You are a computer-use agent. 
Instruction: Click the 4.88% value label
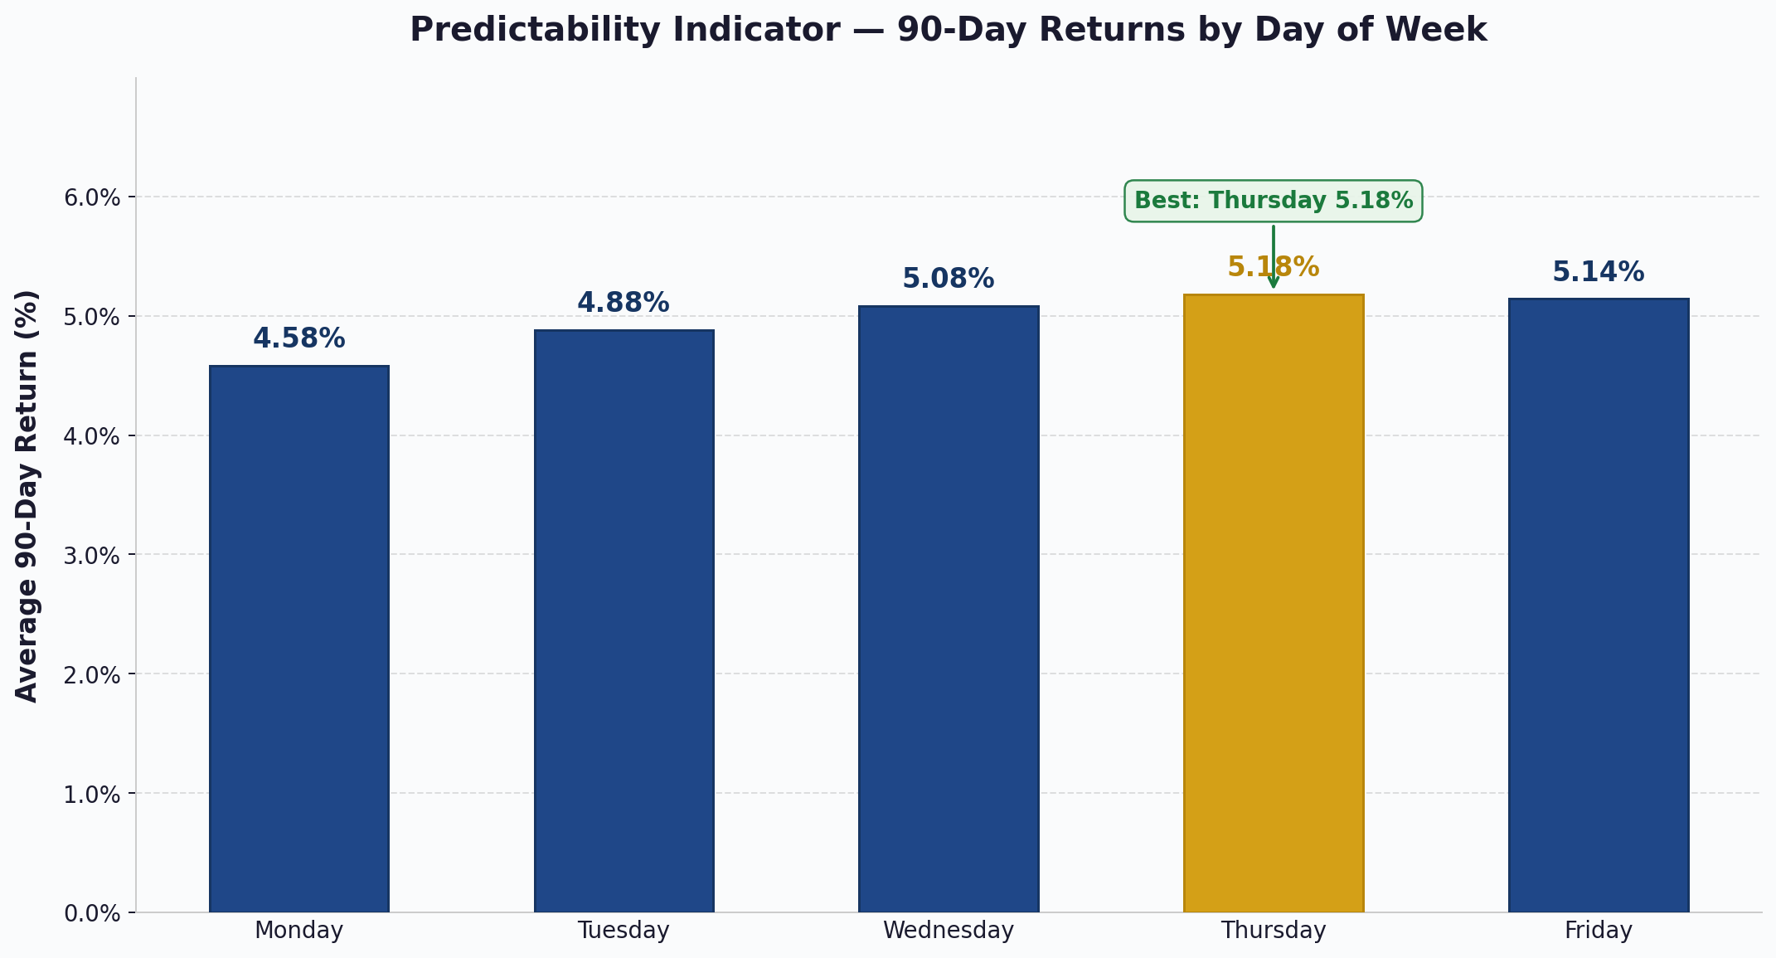coord(624,303)
